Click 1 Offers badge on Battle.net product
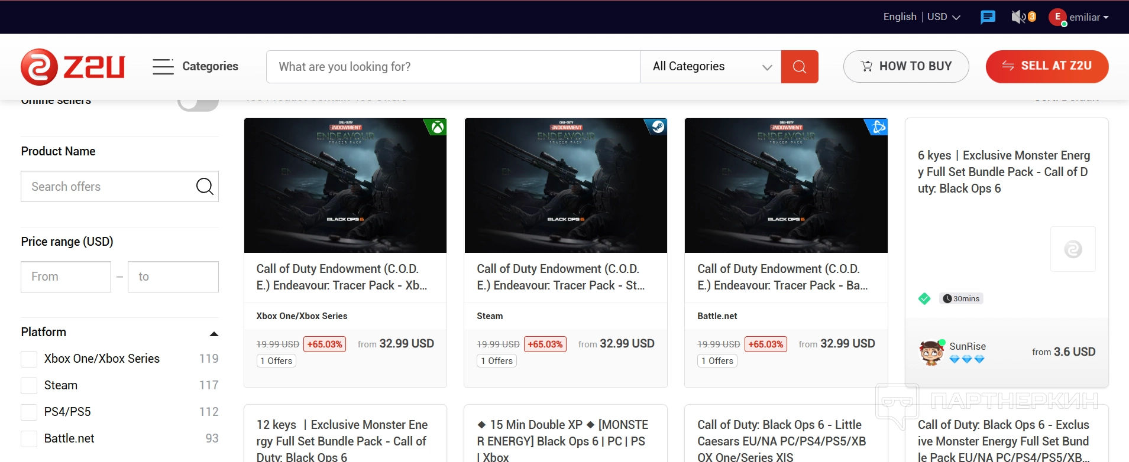 717,361
